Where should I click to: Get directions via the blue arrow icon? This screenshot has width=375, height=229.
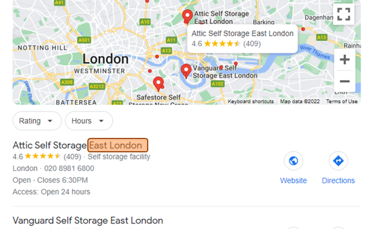338,161
